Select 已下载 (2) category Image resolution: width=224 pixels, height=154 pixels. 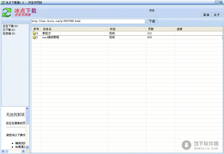tap(9, 30)
